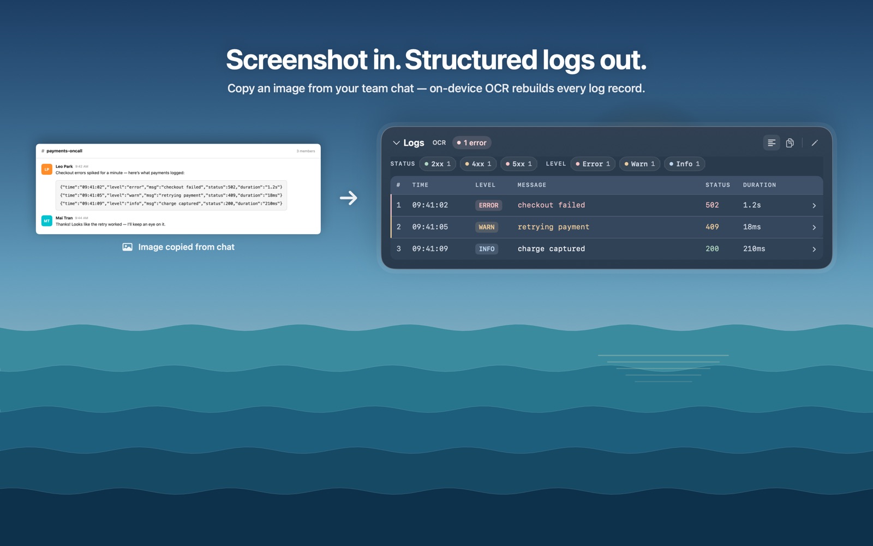Click the copy to clipboard icon
This screenshot has height=546, width=873.
[x=790, y=143]
